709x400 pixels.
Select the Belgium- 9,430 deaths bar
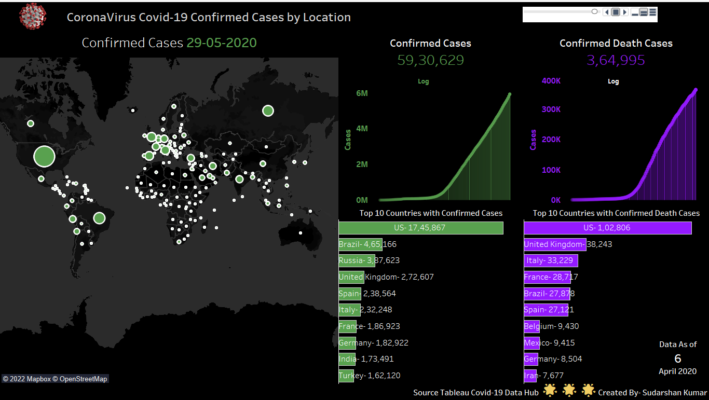532,326
